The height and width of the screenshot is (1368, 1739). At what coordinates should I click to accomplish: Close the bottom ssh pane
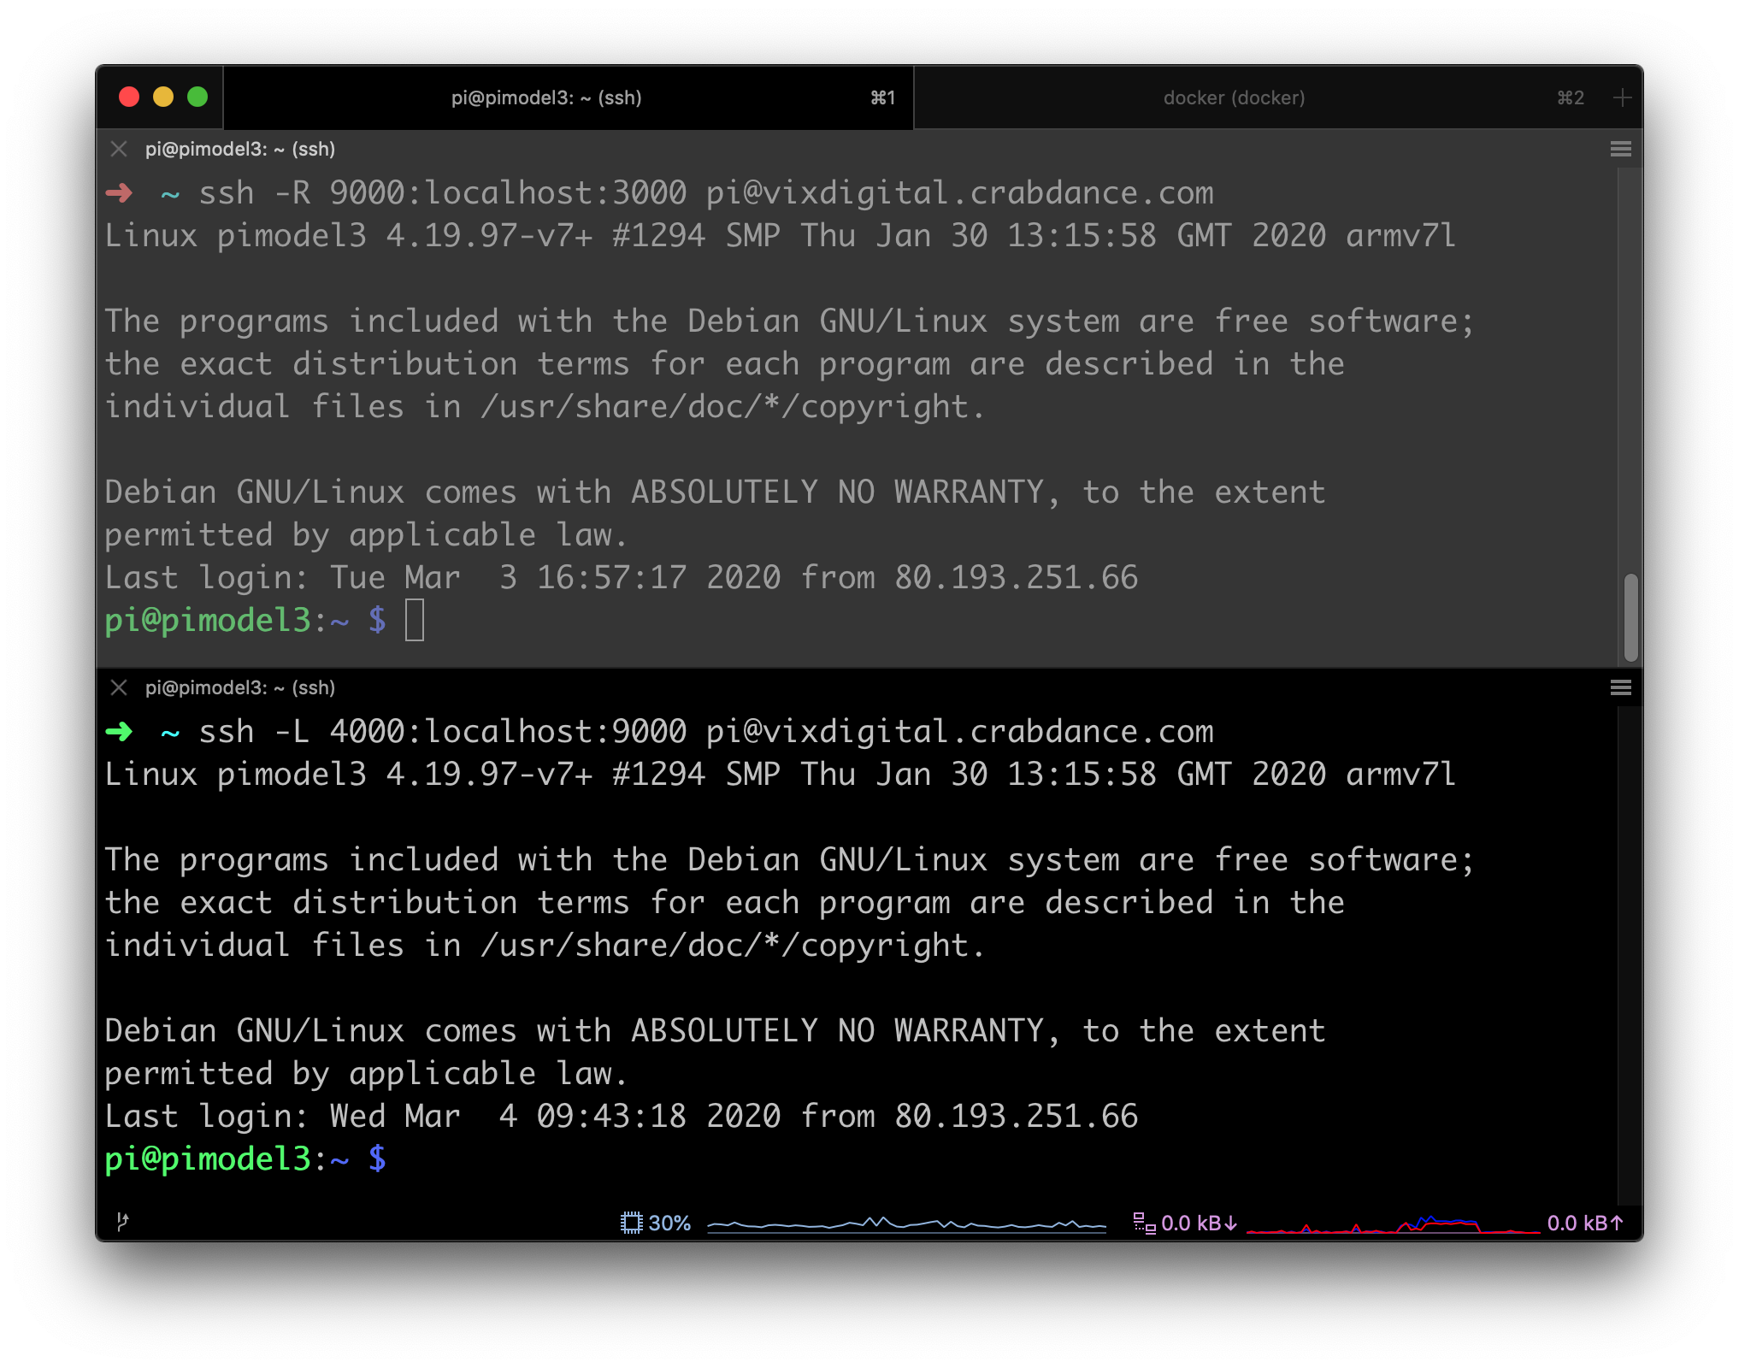click(x=119, y=687)
